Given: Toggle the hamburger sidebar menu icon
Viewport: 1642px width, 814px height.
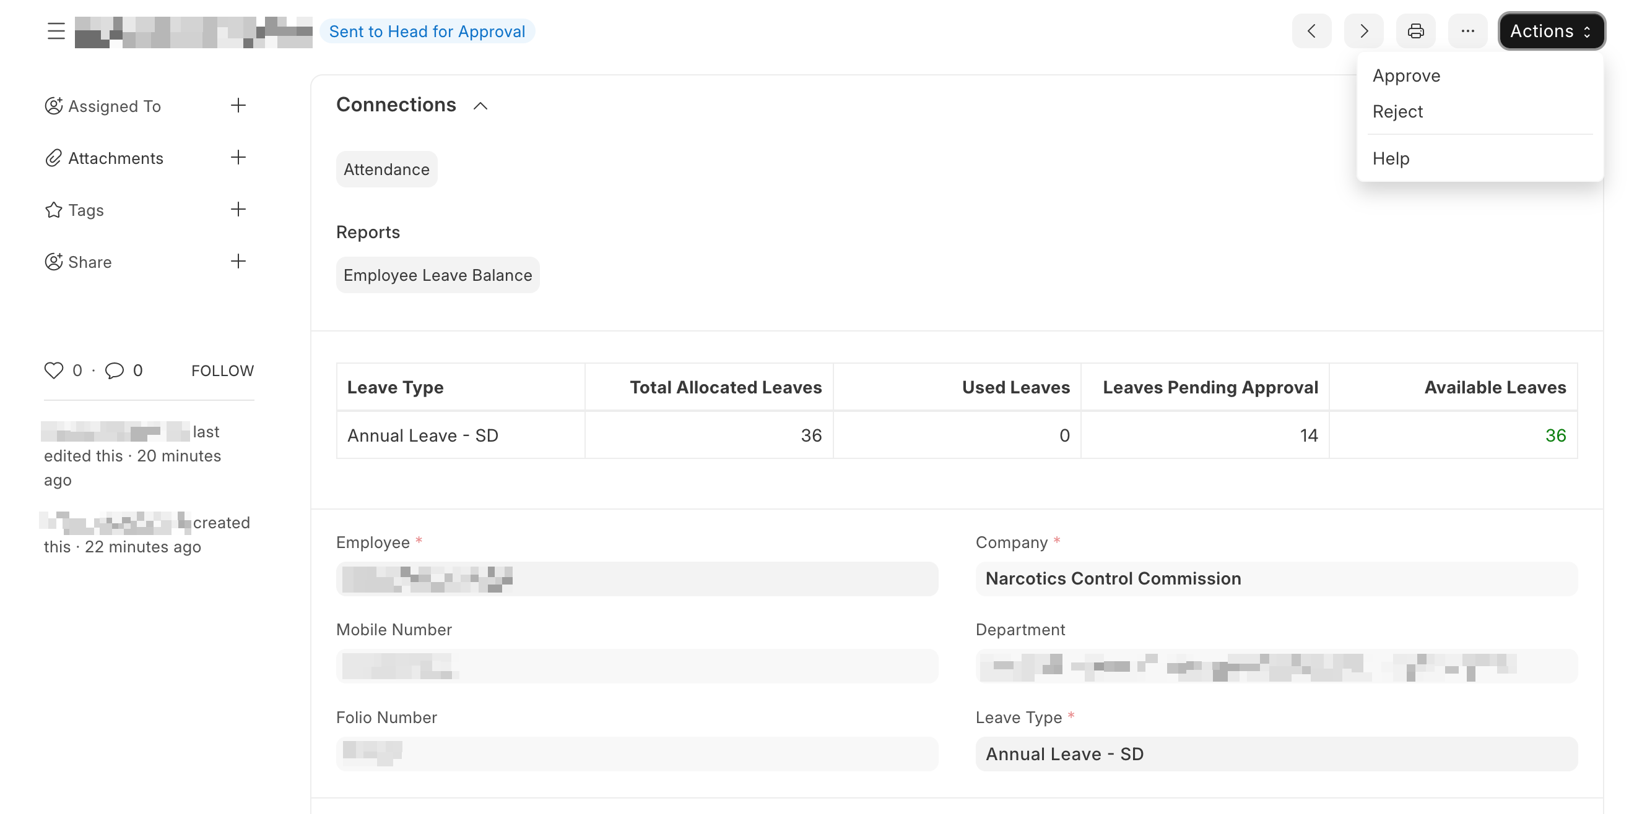Looking at the screenshot, I should pyautogui.click(x=56, y=31).
